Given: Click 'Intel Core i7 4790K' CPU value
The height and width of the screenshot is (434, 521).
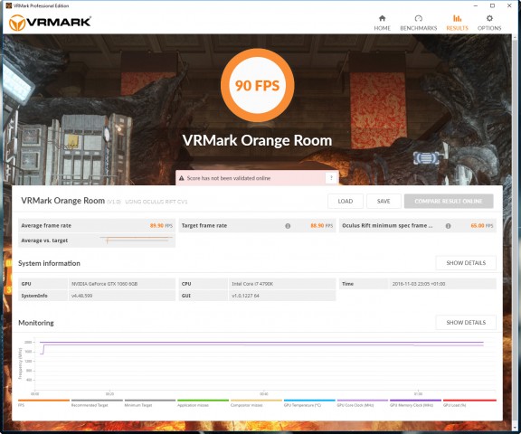Looking at the screenshot, I should pyautogui.click(x=252, y=284).
